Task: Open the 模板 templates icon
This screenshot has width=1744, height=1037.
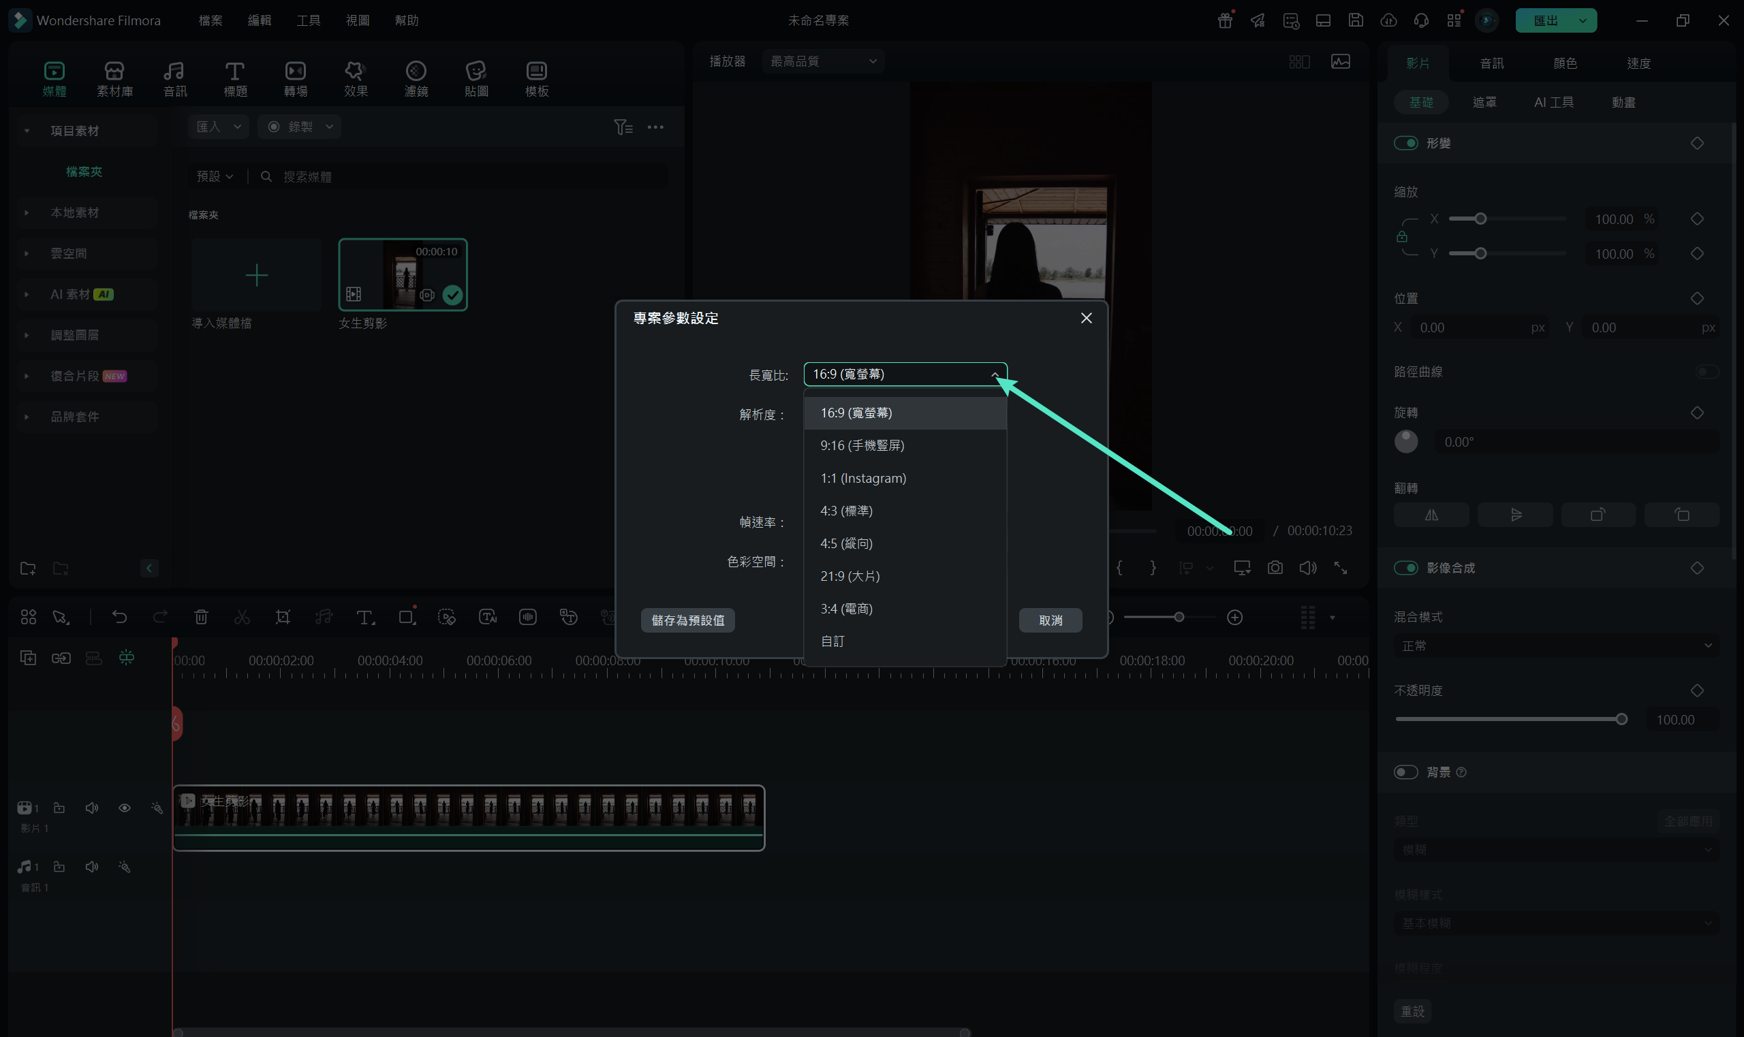Action: pyautogui.click(x=537, y=78)
